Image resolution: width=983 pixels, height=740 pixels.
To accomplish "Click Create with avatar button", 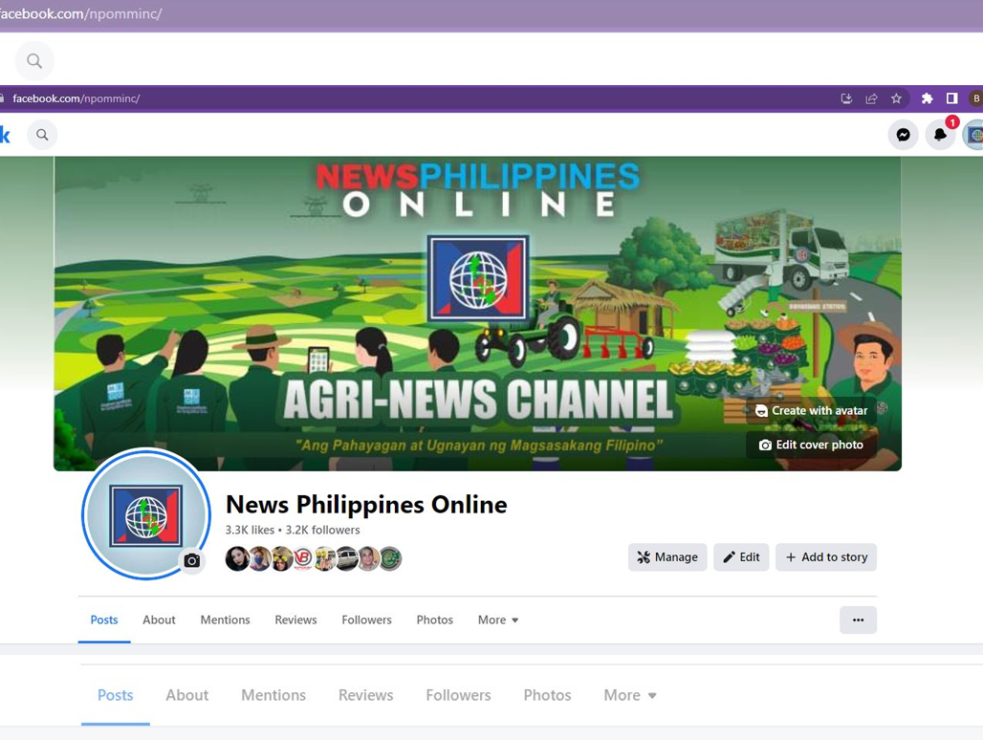I will pos(811,410).
